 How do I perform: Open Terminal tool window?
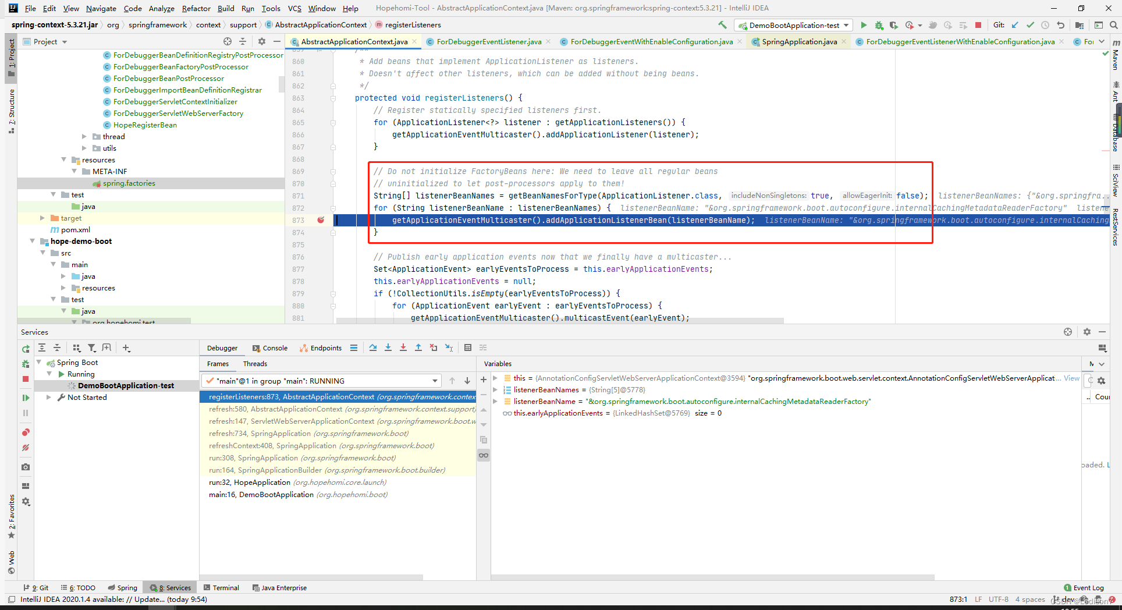pyautogui.click(x=221, y=588)
